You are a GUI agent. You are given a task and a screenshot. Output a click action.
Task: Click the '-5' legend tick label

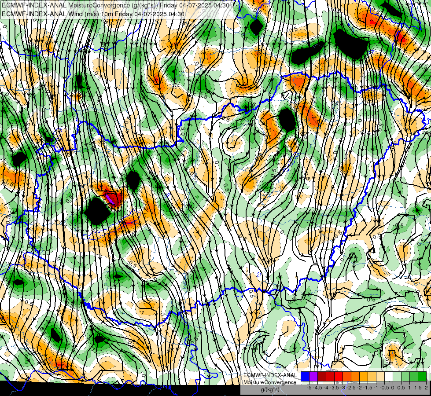[x=309, y=388]
